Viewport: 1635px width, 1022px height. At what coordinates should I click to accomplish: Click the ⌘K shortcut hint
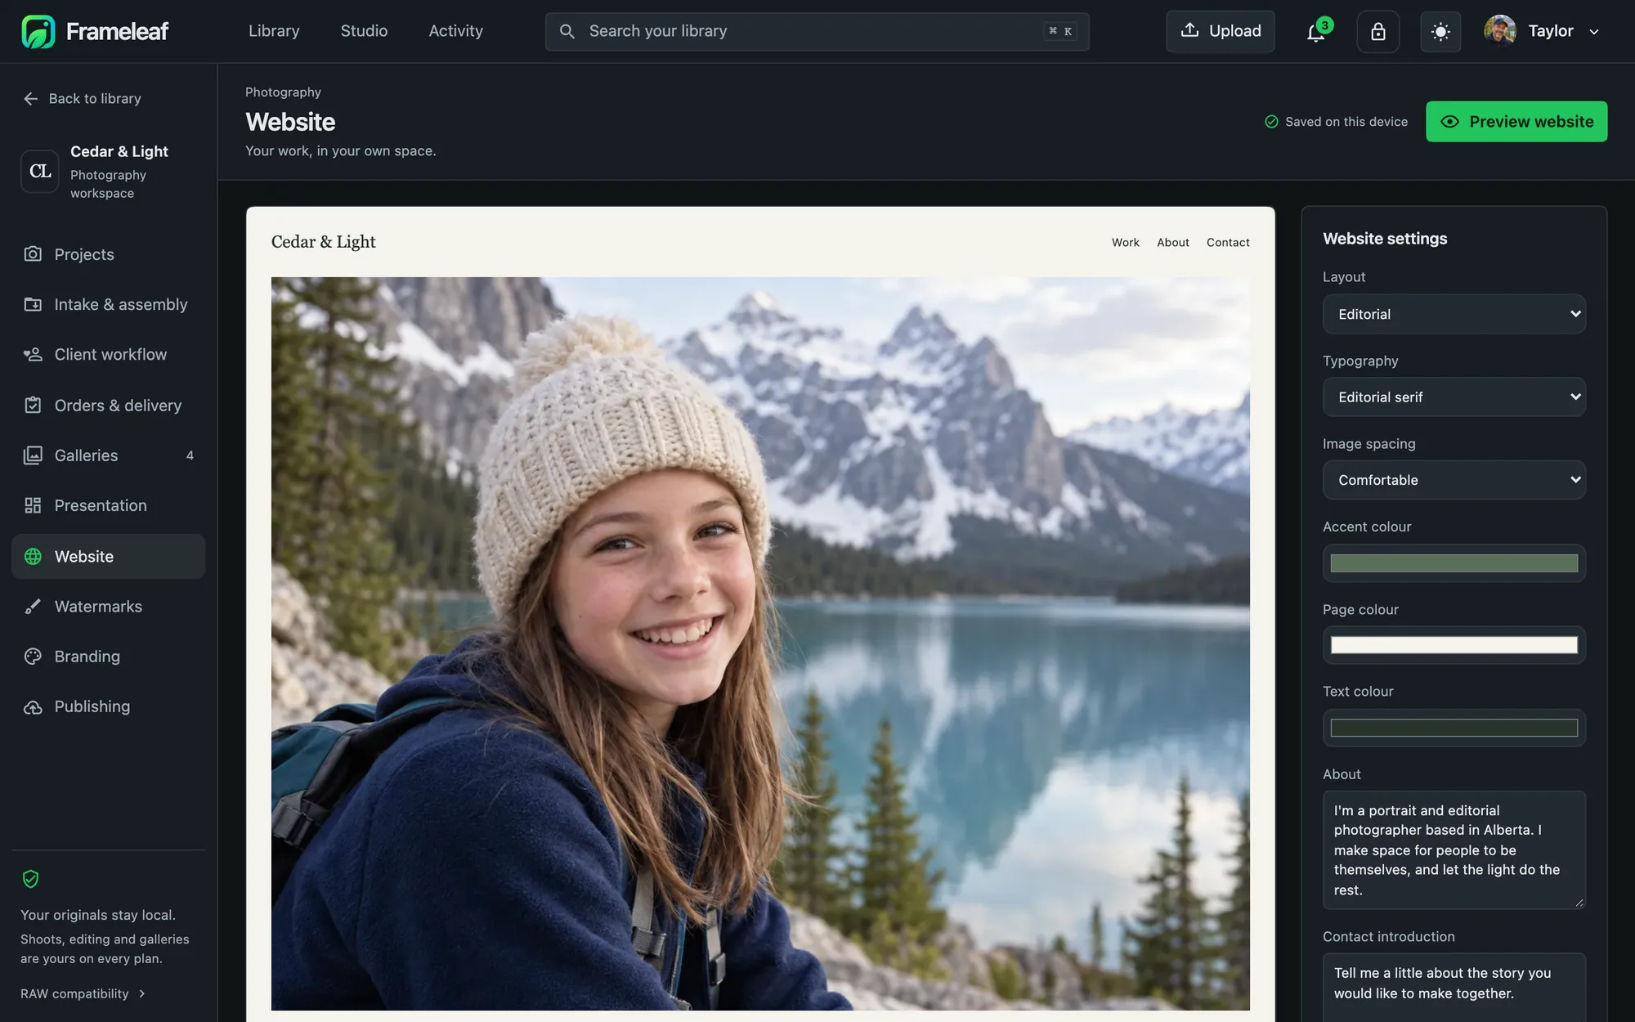(1060, 31)
